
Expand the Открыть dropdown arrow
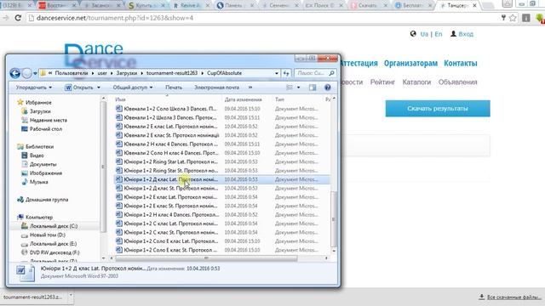(99, 88)
